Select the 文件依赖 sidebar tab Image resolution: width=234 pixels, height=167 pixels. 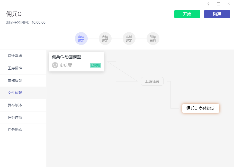pos(15,93)
